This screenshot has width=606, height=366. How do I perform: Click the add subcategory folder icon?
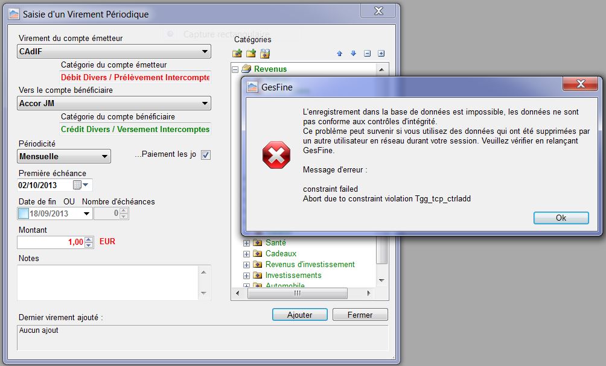[251, 54]
